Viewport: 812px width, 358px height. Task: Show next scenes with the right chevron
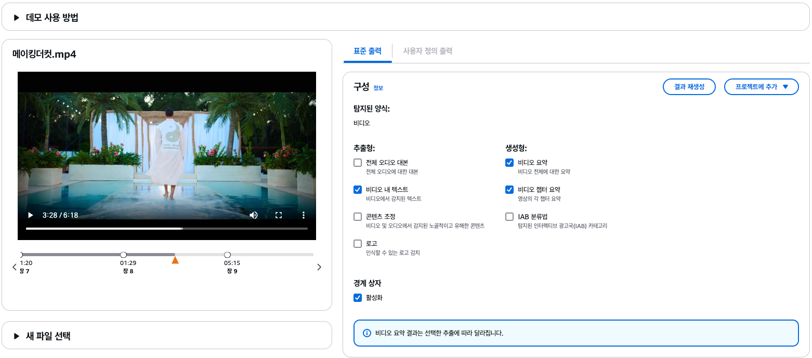[x=319, y=267]
